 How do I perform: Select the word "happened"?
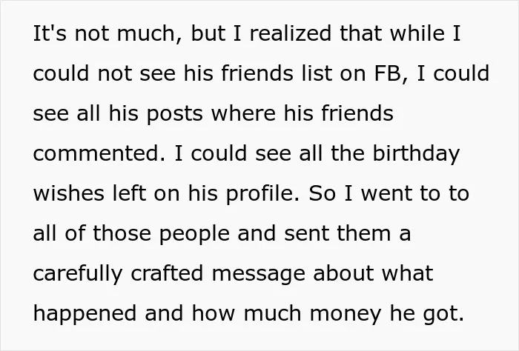pos(85,314)
